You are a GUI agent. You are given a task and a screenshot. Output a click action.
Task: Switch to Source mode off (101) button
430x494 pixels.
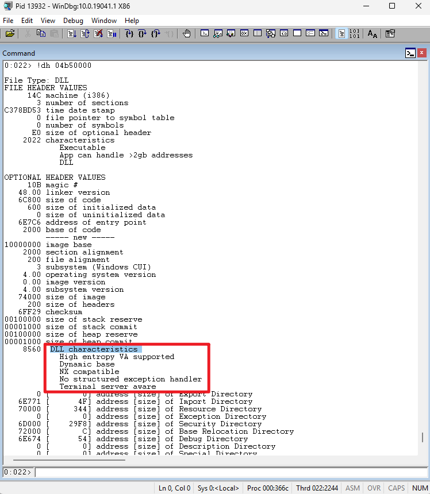click(x=354, y=34)
